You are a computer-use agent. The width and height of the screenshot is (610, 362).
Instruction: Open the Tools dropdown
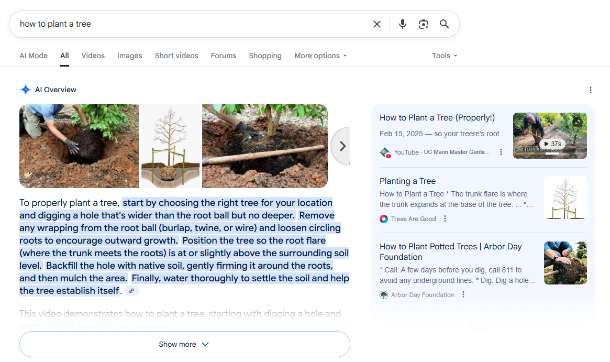tap(445, 56)
